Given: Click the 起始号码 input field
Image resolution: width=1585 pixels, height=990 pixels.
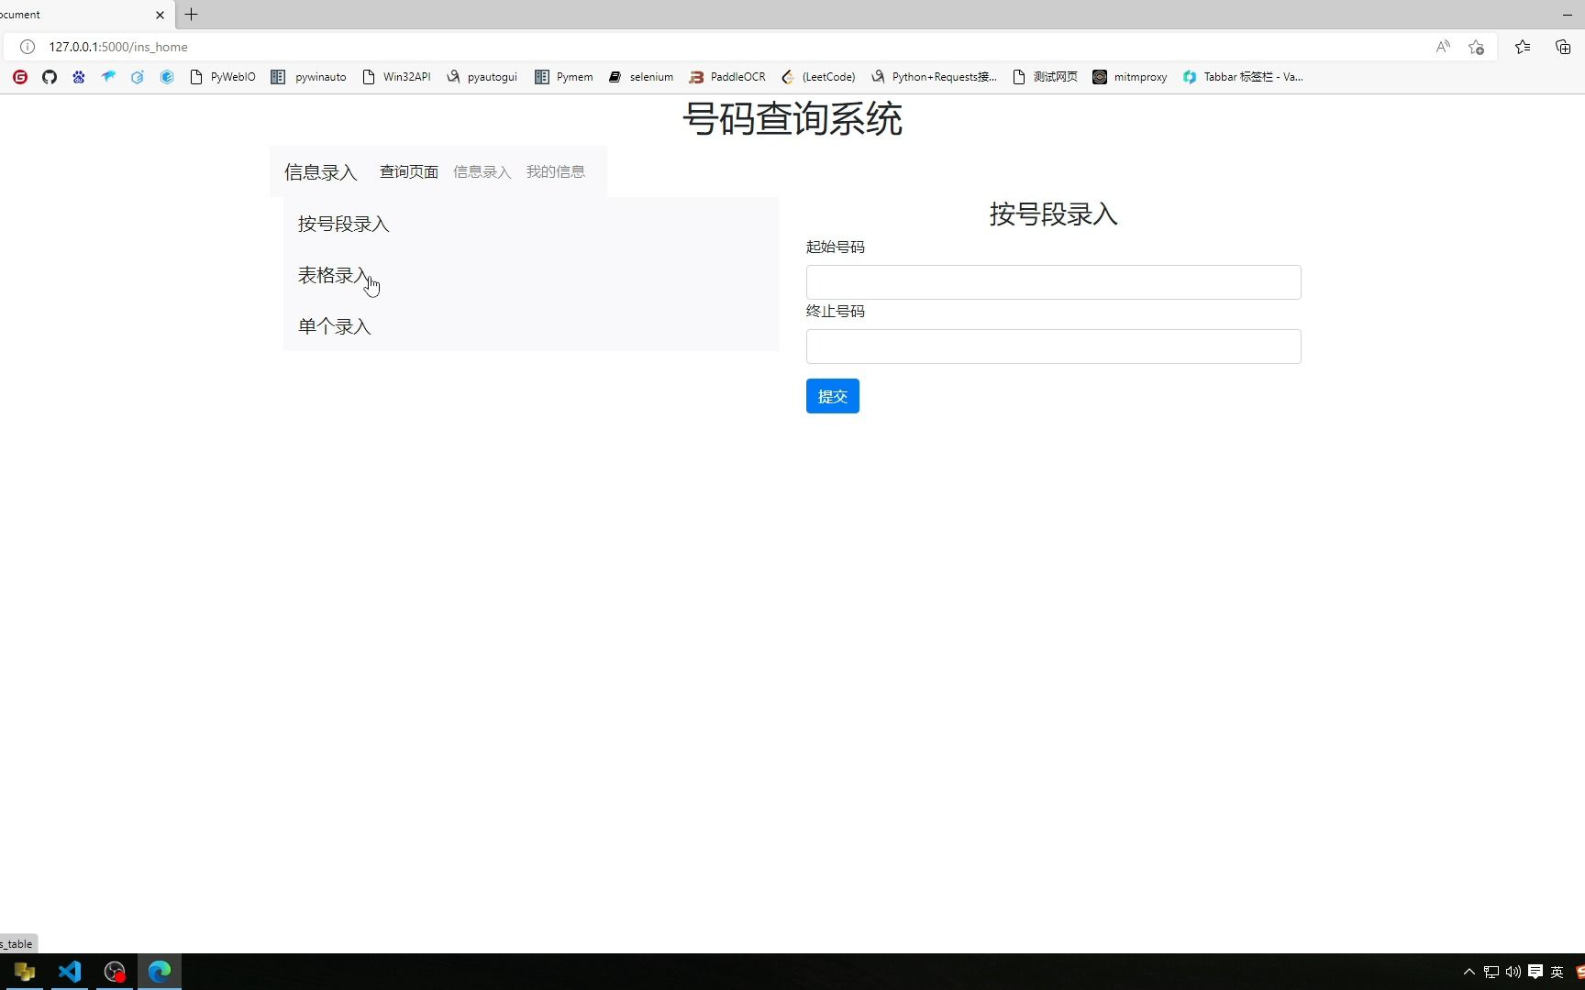Looking at the screenshot, I should 1053,282.
